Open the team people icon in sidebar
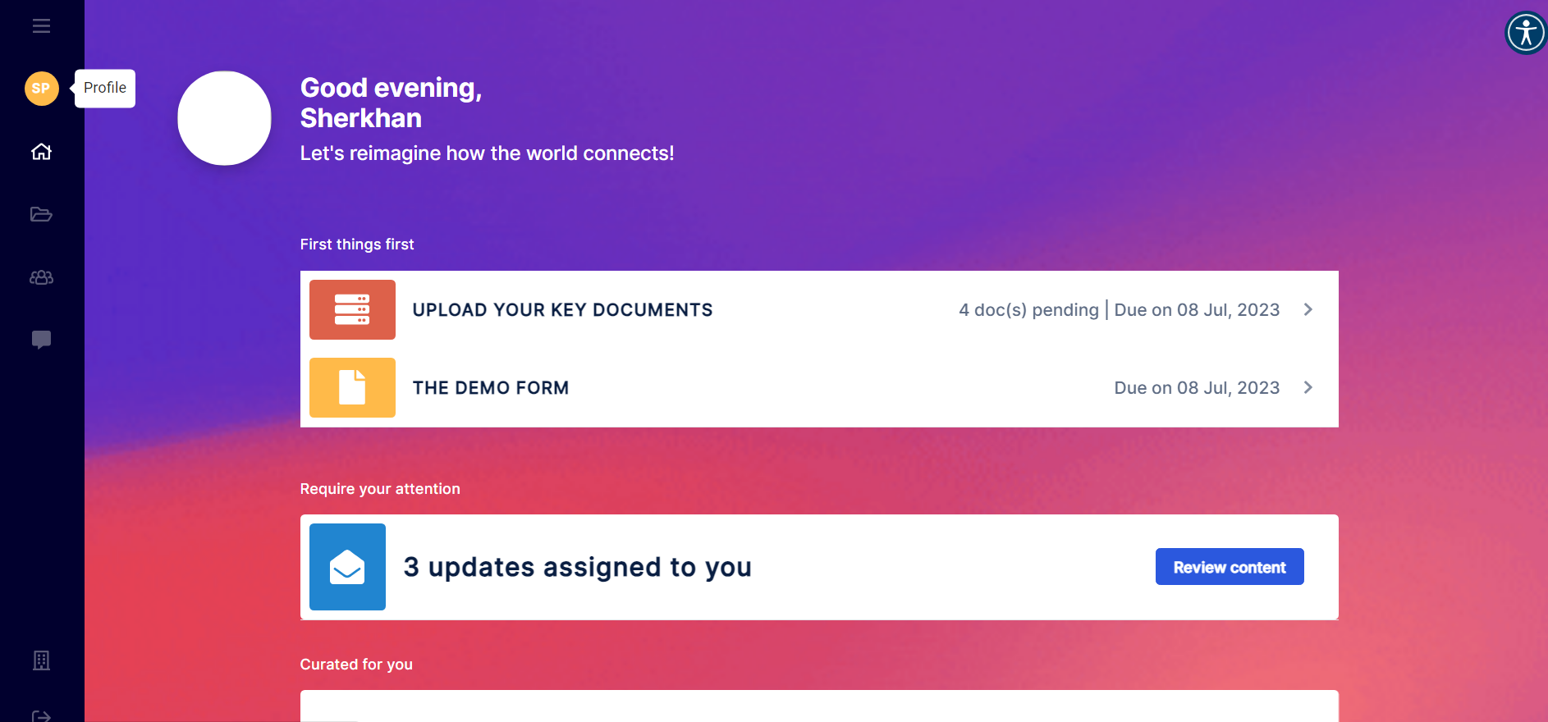This screenshot has width=1548, height=722. pyautogui.click(x=41, y=277)
